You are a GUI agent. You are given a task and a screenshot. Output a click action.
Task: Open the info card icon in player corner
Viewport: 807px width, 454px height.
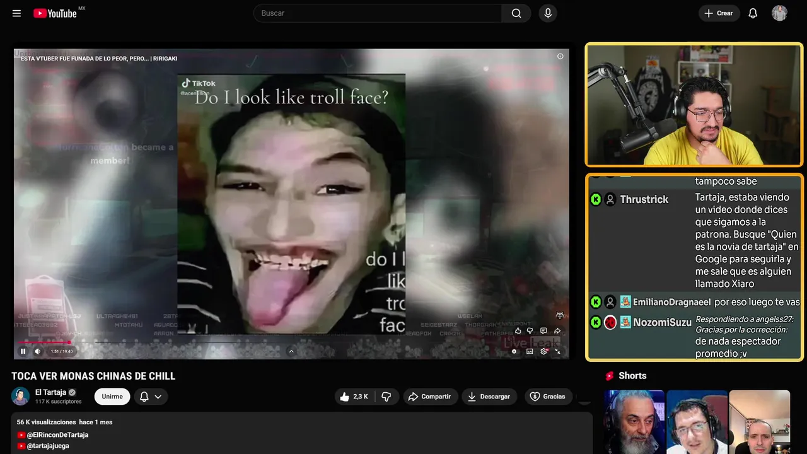[x=560, y=56]
